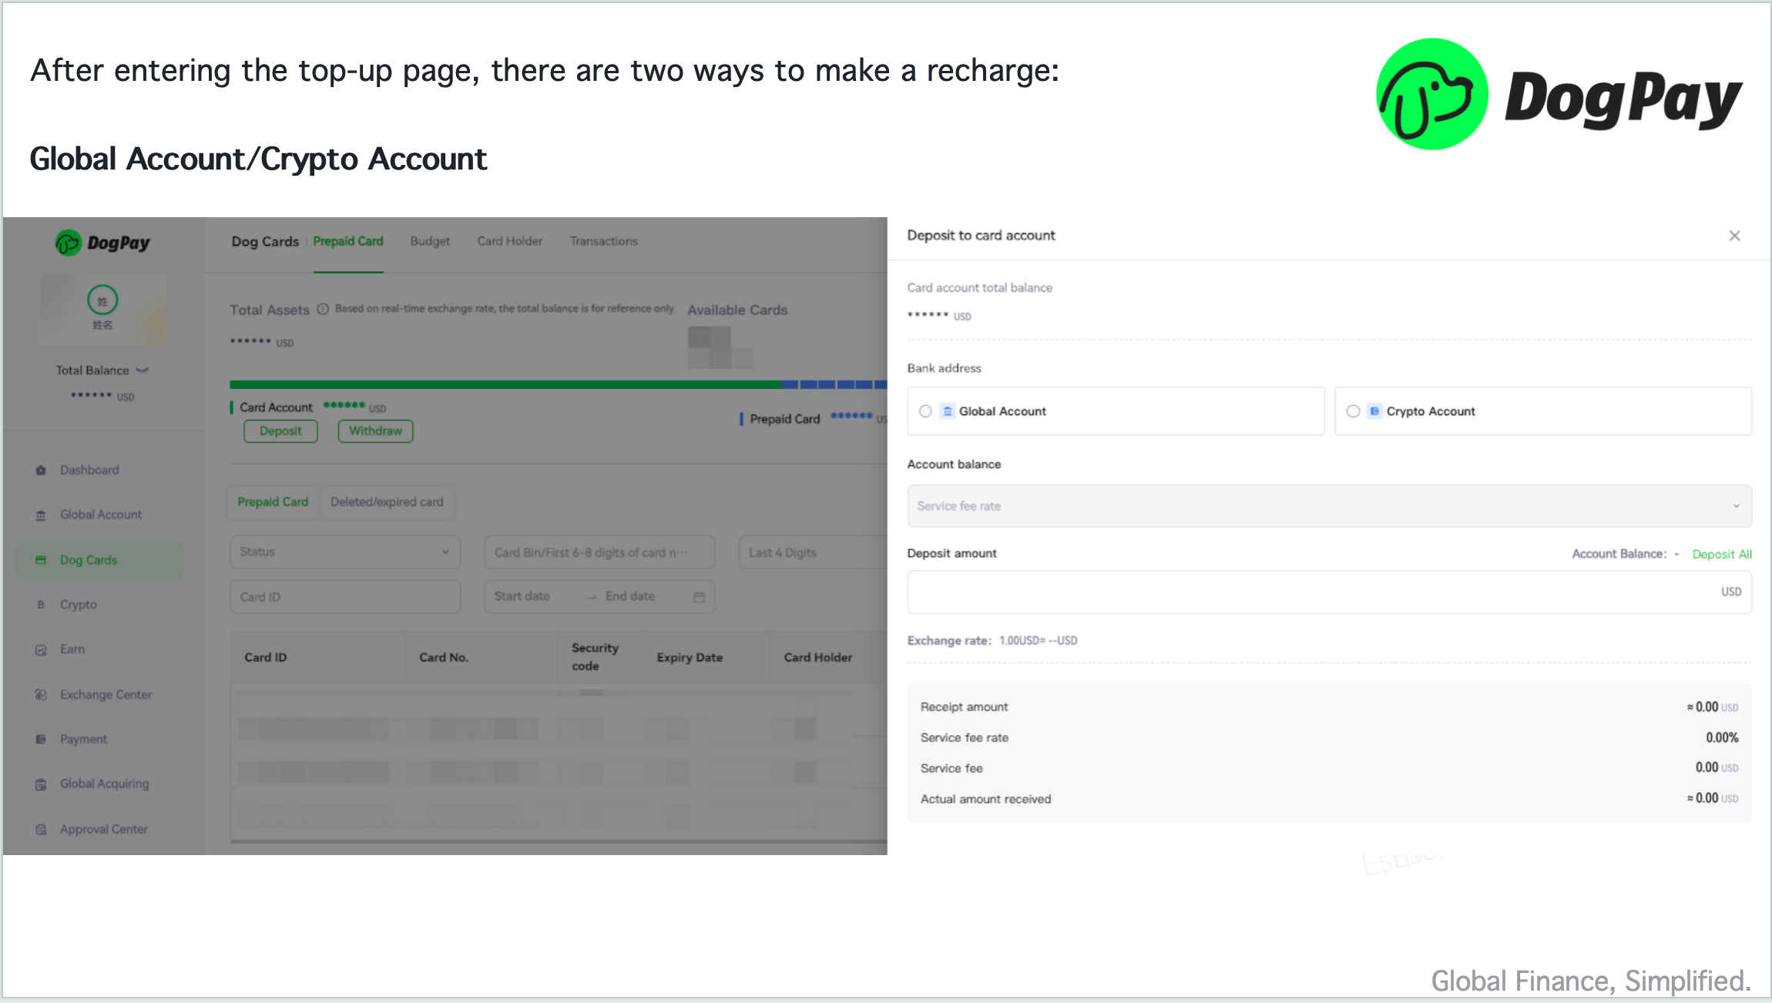Open Crypto from the sidebar menu
Image resolution: width=1772 pixels, height=1003 pixels.
(79, 605)
